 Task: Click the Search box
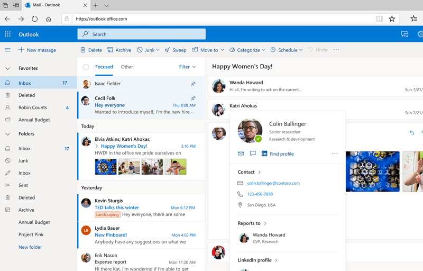coord(141,34)
